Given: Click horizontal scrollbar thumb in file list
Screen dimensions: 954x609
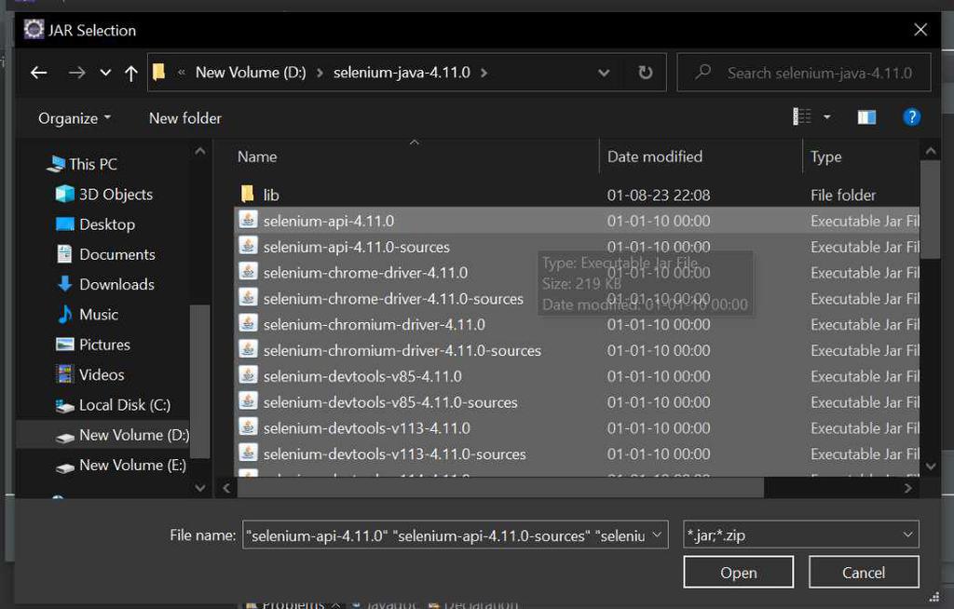Looking at the screenshot, I should tap(500, 488).
